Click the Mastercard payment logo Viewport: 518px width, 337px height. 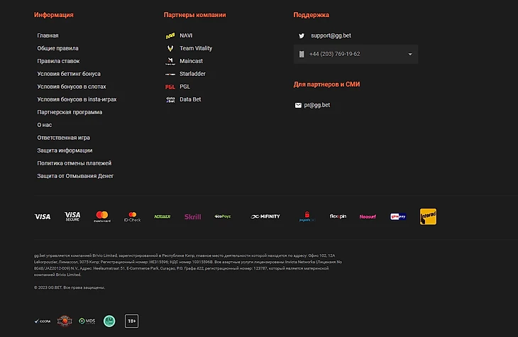[102, 216]
